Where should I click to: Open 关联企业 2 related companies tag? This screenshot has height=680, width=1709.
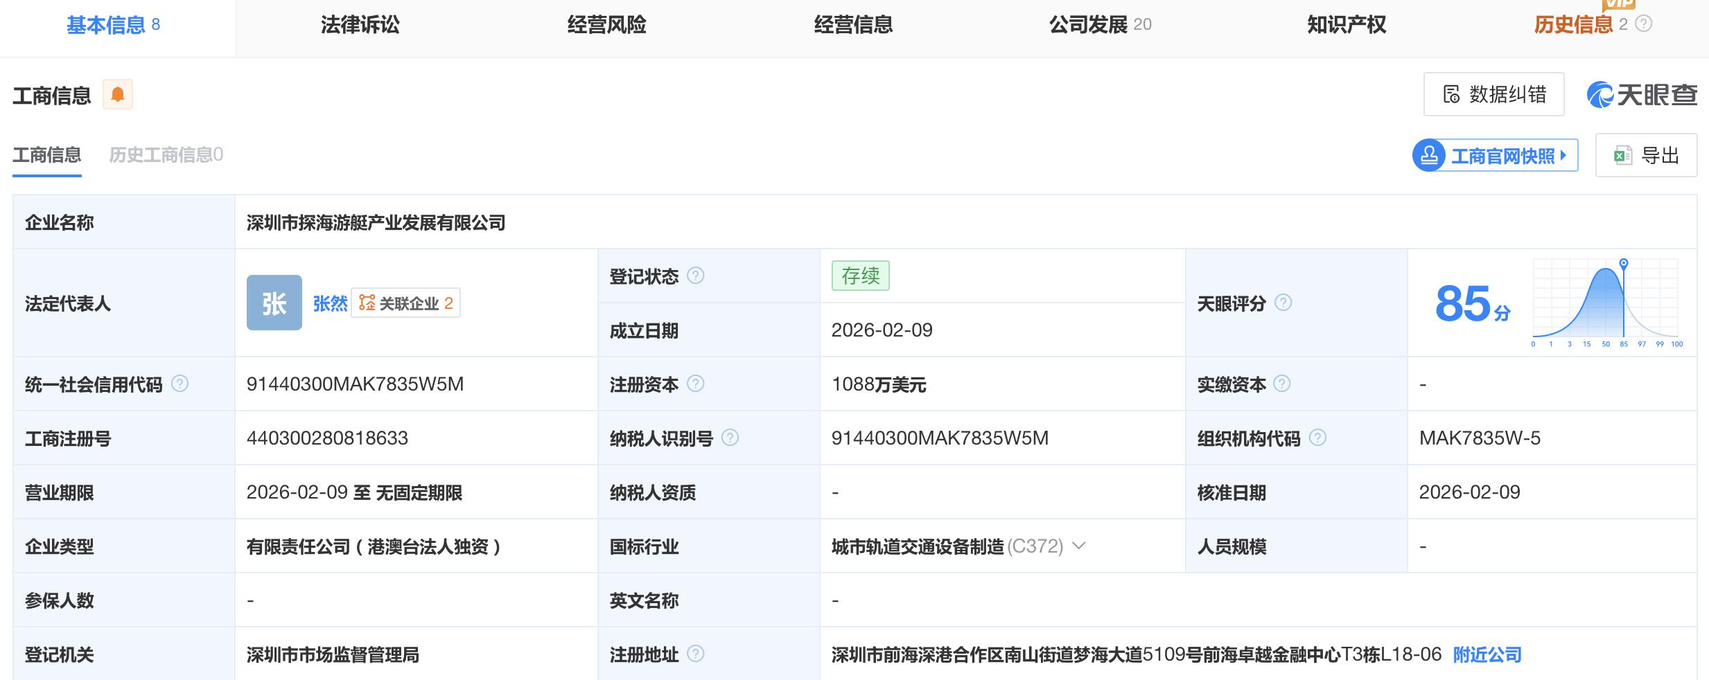(x=405, y=303)
